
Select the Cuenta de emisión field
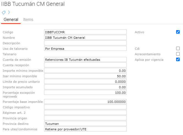pyautogui.click(x=85, y=59)
